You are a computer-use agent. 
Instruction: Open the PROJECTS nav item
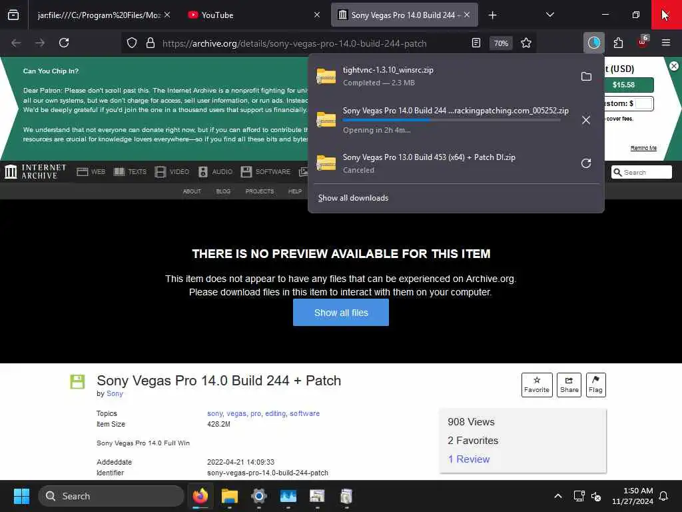260,191
